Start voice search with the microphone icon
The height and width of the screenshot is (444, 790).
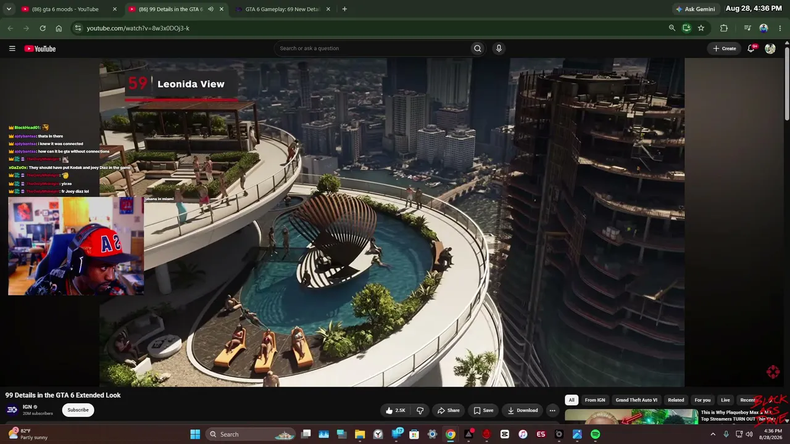click(x=499, y=49)
